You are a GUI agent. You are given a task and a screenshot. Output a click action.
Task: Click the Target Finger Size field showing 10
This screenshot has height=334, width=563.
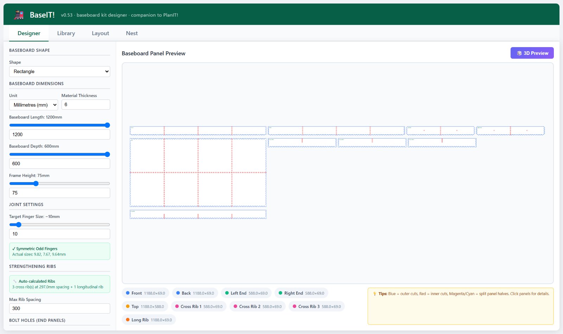(59, 234)
